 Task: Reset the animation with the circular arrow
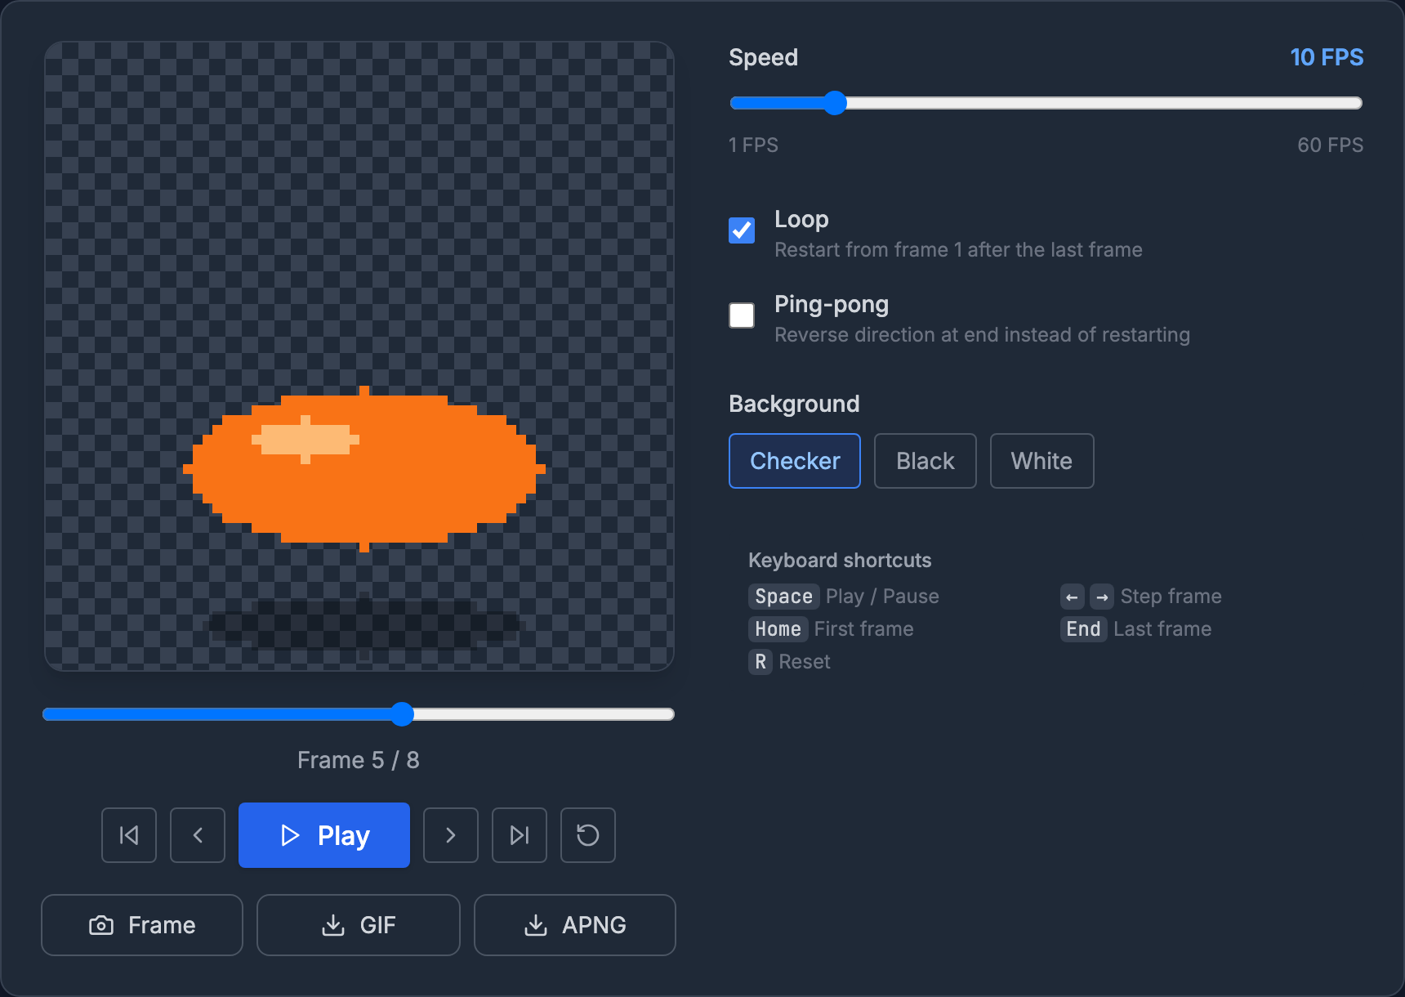tap(588, 835)
